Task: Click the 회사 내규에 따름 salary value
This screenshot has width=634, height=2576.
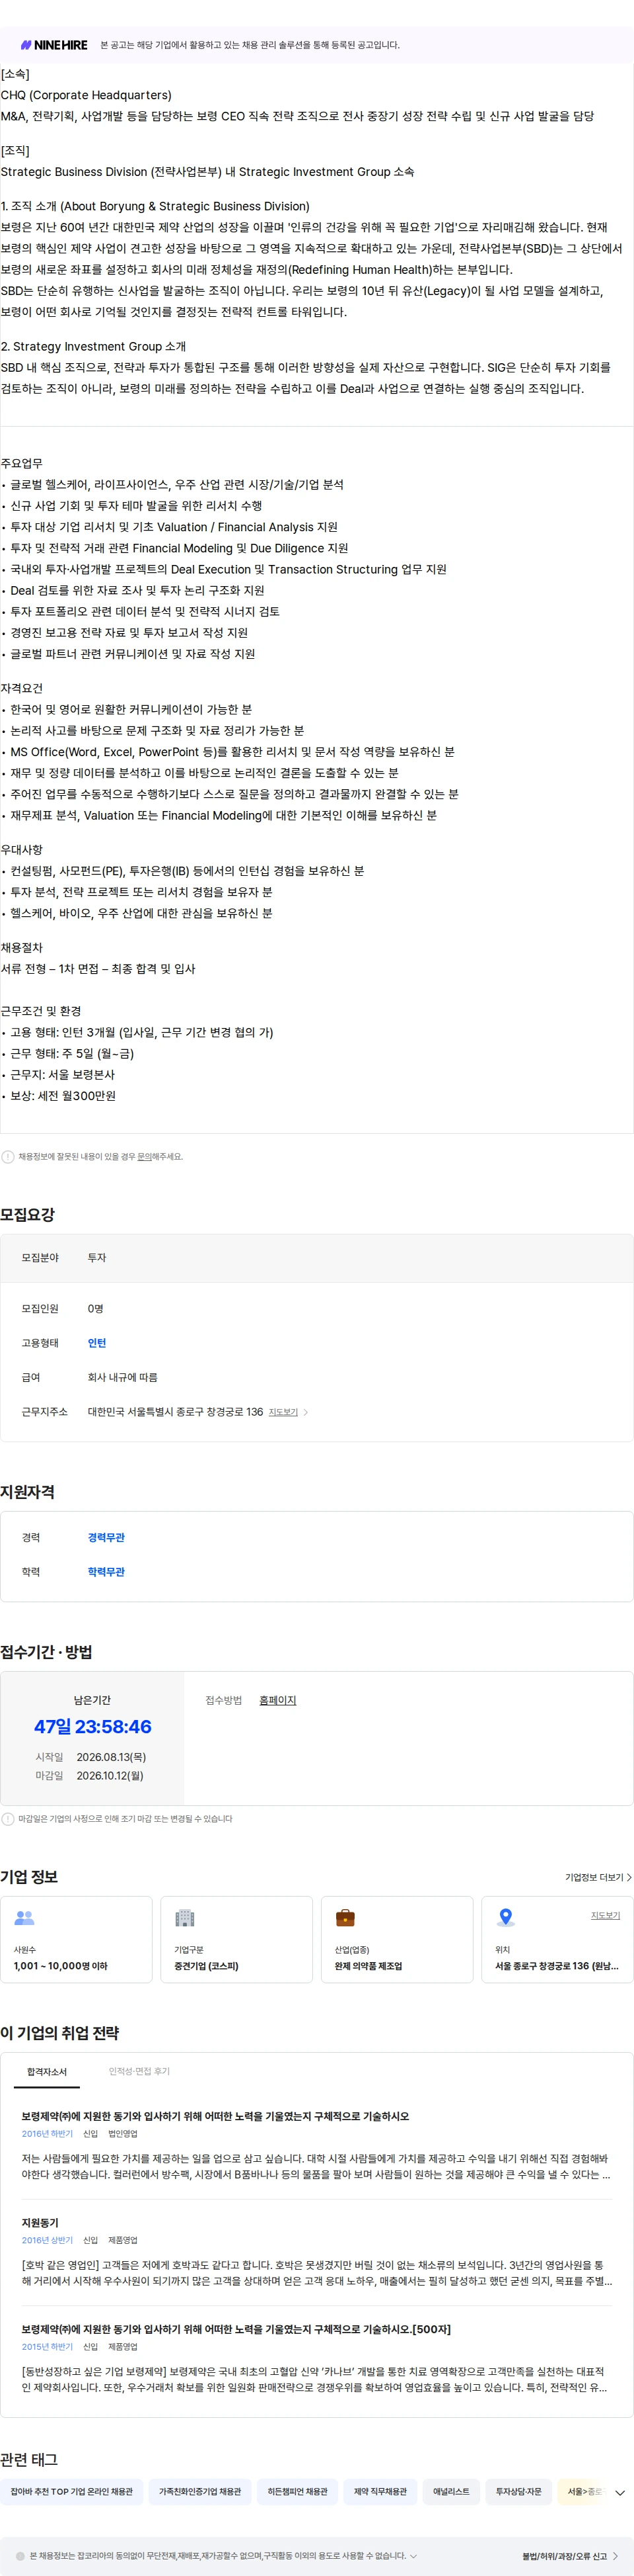Action: [123, 1377]
